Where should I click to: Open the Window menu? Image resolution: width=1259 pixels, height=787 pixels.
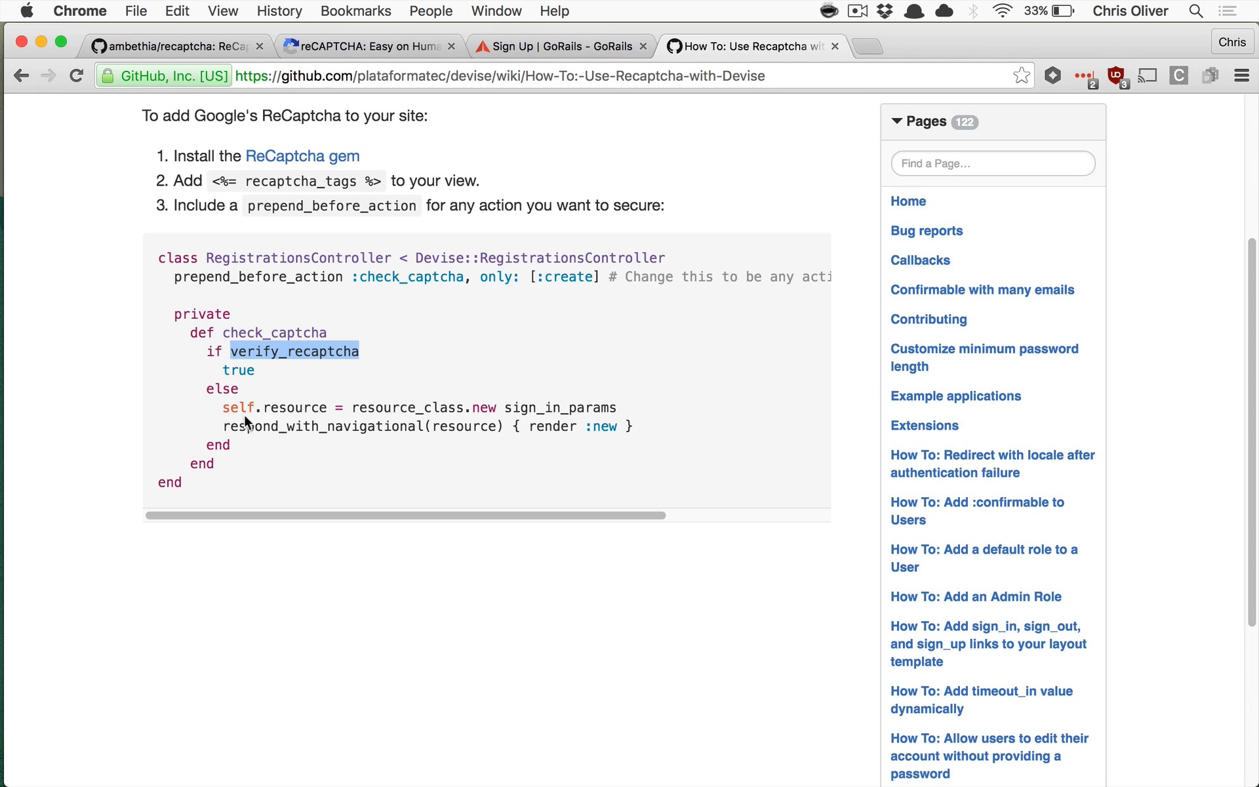(496, 11)
